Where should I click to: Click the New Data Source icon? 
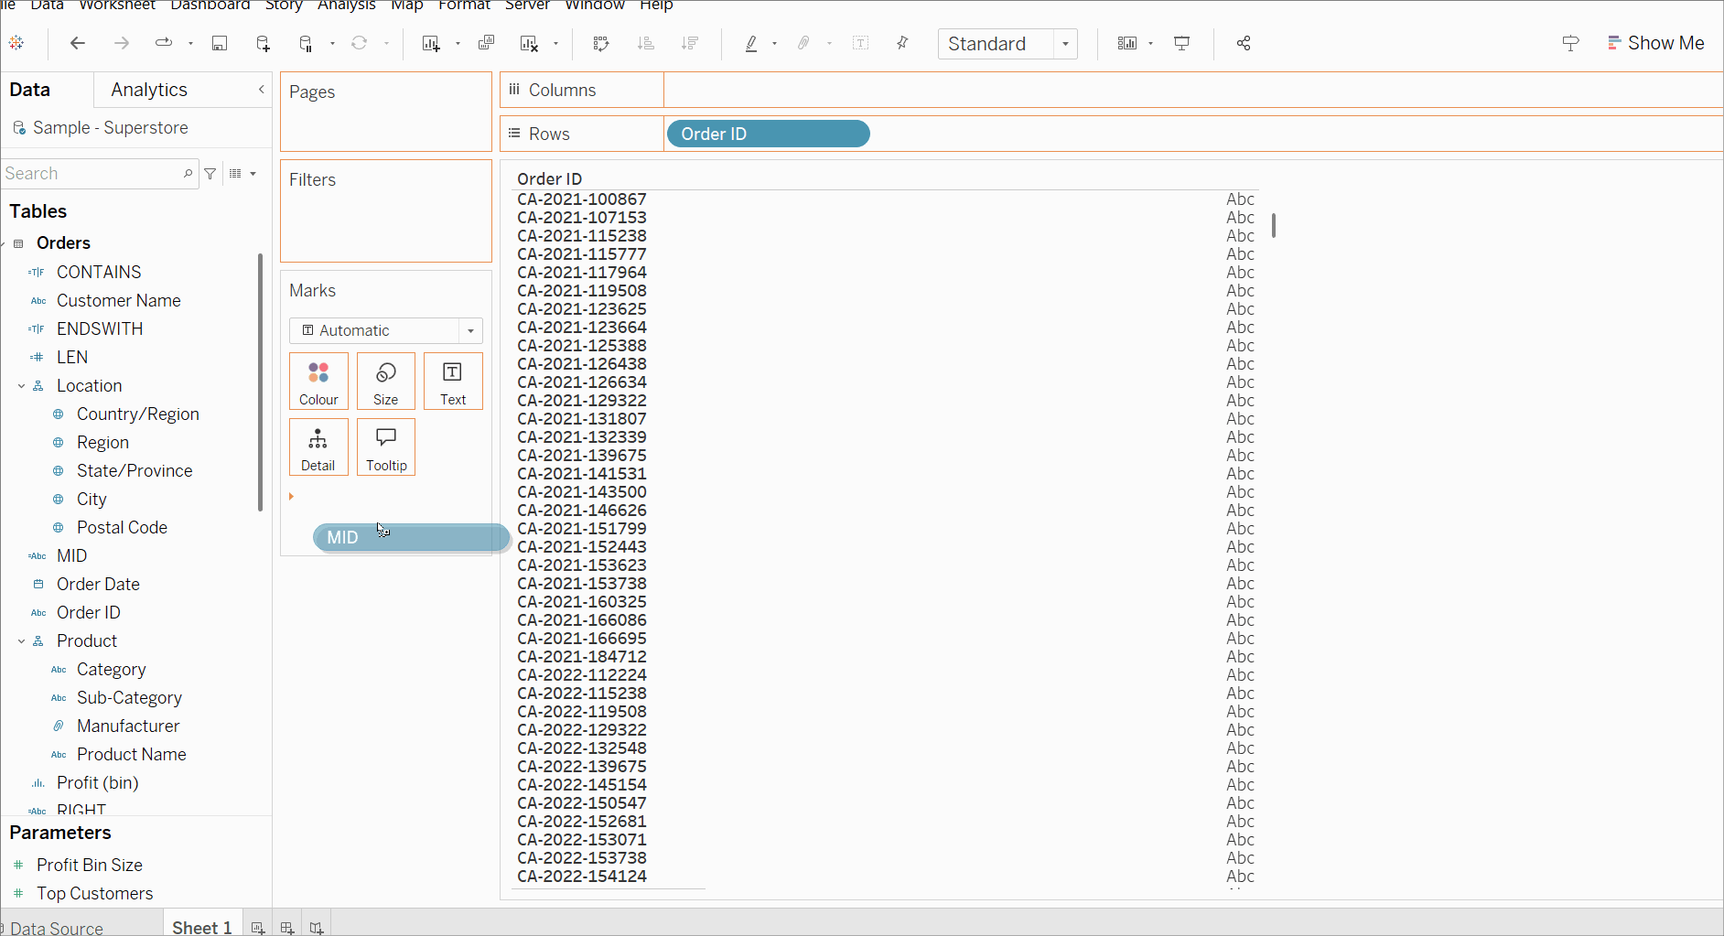click(263, 43)
